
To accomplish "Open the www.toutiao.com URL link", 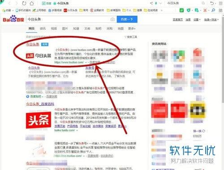I will [x=69, y=62].
